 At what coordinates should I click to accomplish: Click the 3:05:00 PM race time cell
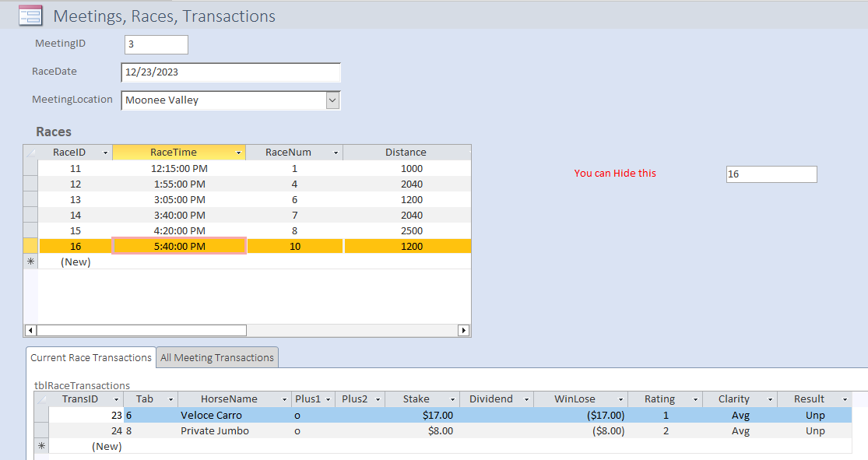pyautogui.click(x=179, y=199)
